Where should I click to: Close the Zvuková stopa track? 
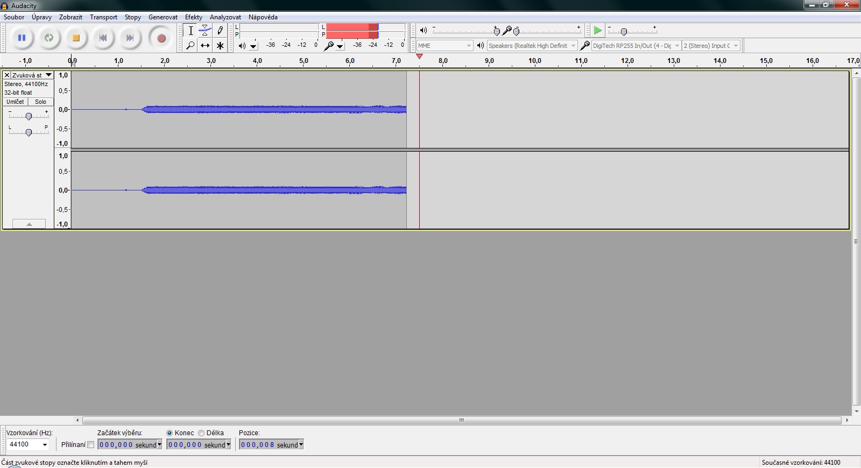(x=7, y=75)
